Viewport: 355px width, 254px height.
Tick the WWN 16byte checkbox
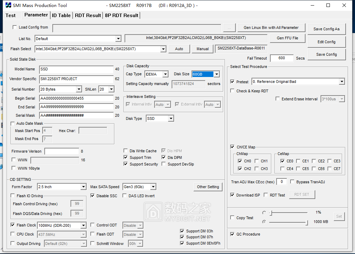(14, 168)
